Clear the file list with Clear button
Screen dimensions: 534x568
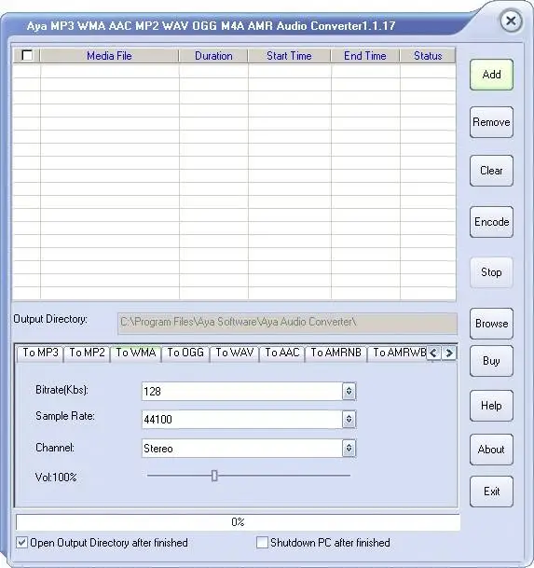pos(491,171)
